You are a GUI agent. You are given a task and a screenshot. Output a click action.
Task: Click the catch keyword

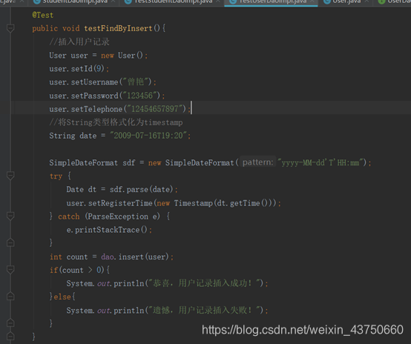69,216
